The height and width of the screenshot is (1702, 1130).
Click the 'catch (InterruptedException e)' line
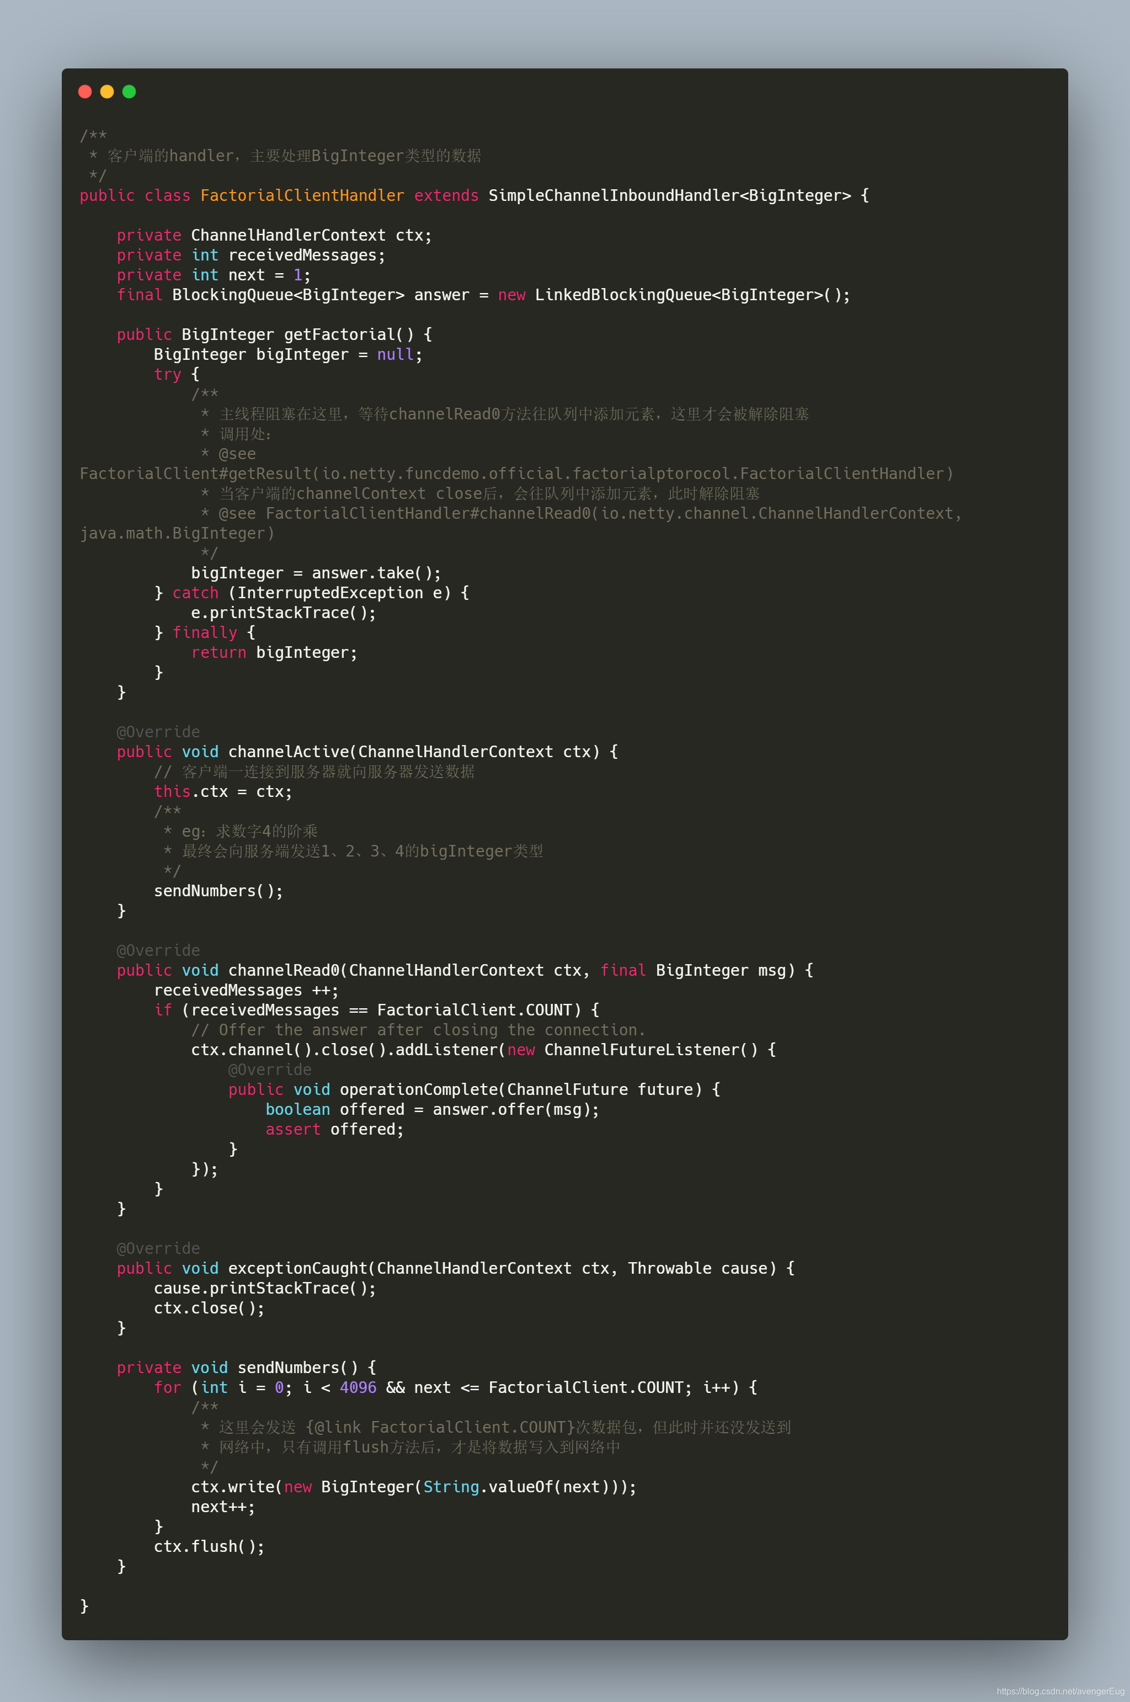click(x=311, y=593)
